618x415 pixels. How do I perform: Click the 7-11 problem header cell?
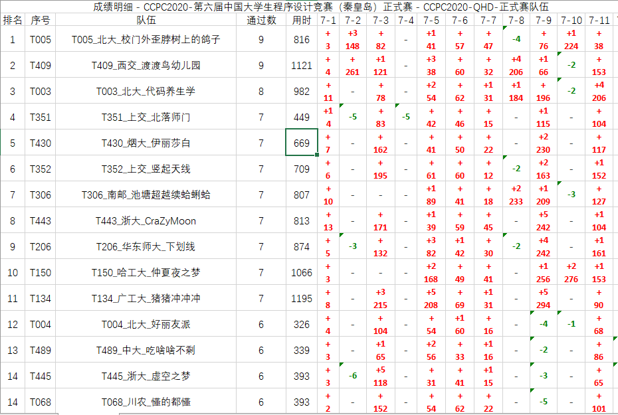599,21
